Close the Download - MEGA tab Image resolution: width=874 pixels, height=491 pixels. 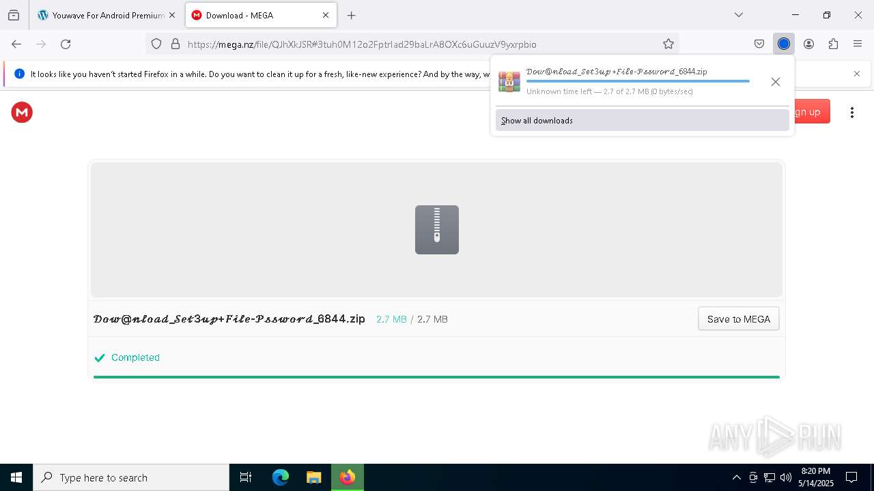click(x=326, y=15)
